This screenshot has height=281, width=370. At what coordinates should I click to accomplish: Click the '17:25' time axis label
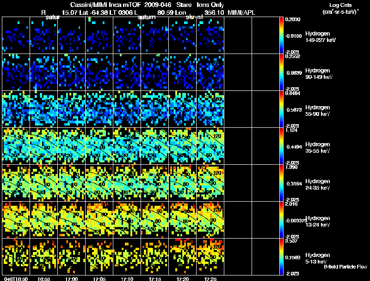click(x=210, y=279)
